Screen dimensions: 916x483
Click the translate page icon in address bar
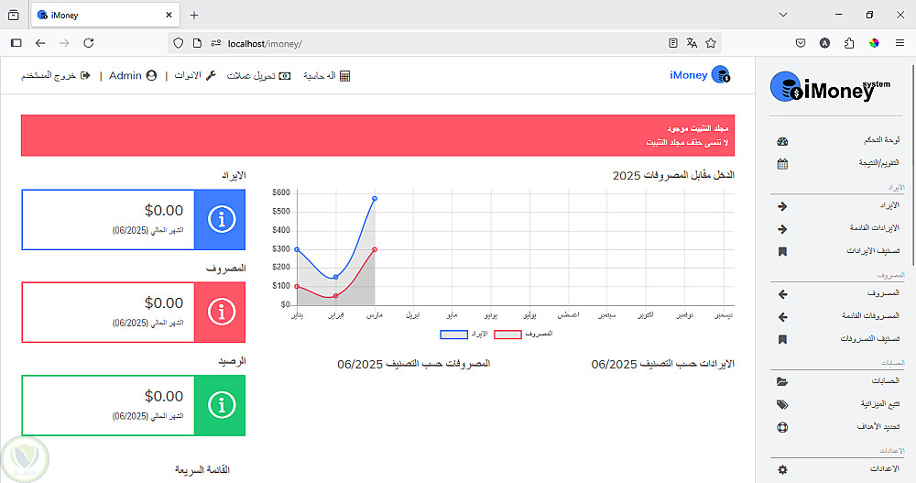(x=692, y=43)
